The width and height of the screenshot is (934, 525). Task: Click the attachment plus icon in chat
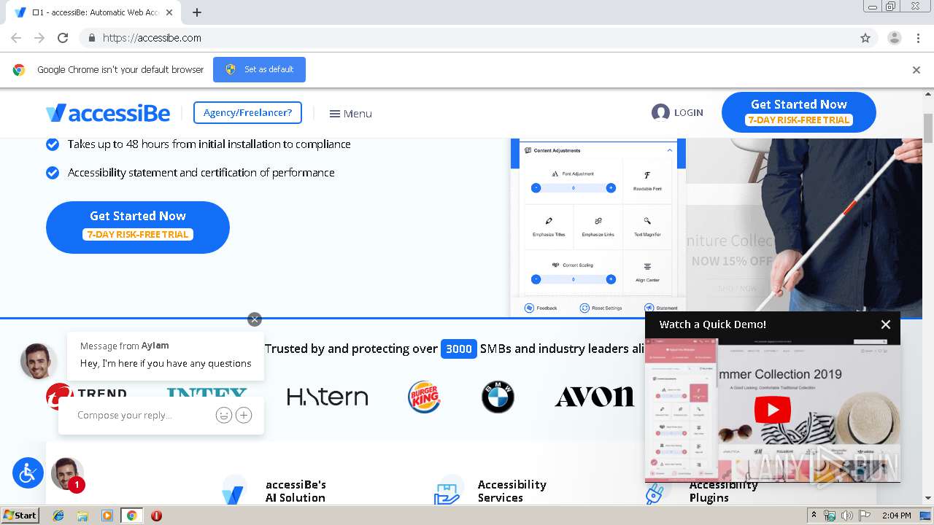click(244, 415)
